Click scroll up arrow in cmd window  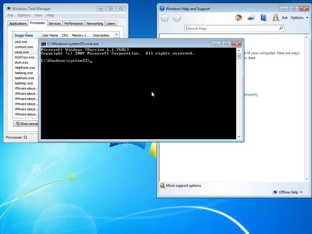click(x=239, y=51)
